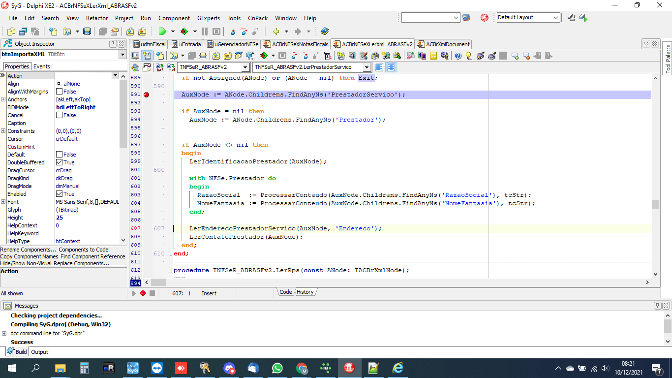
Task: Click Components to Code link
Action: tap(84, 250)
